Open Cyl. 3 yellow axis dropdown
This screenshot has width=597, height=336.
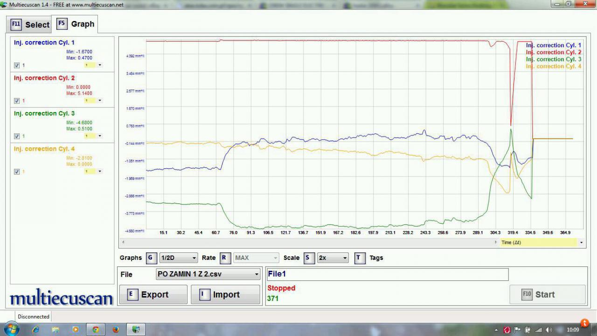[93, 136]
